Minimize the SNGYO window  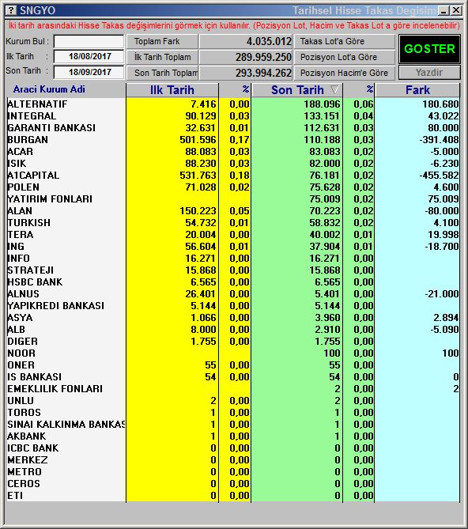(x=443, y=10)
